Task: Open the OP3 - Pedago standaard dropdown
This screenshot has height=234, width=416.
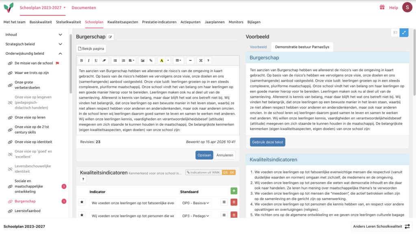Action: [196, 216]
